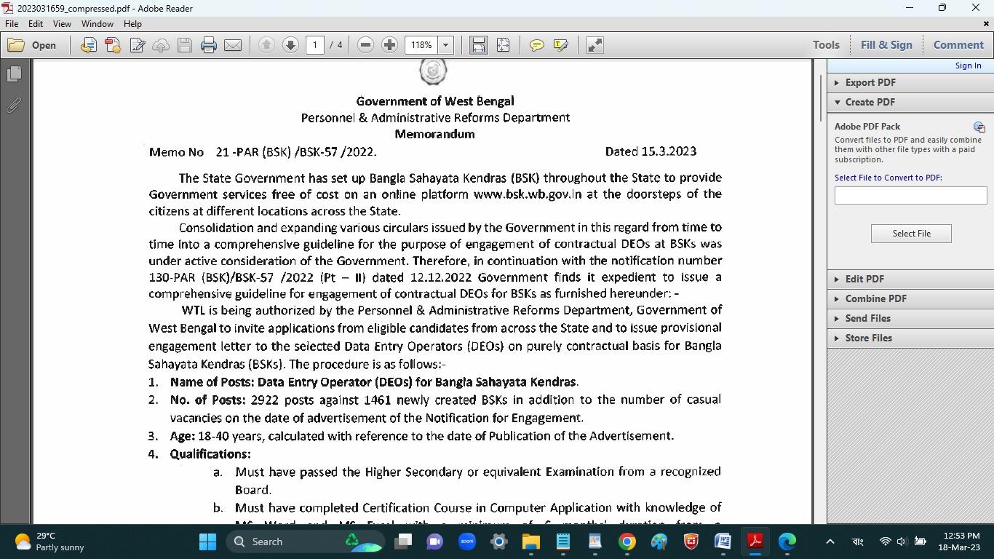Click the Sign or add text icon
This screenshot has width=994, height=559.
[x=137, y=45]
